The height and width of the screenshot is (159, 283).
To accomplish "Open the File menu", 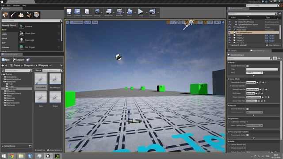I will (x=3, y=6).
